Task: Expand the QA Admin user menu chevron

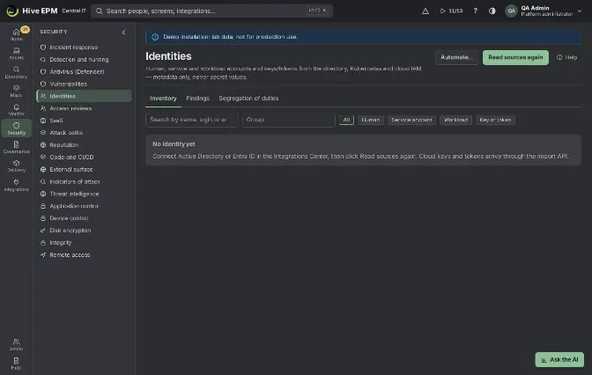Action: pos(580,11)
